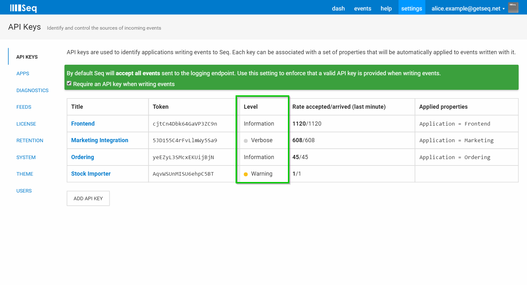Open THEME settings section
Viewport: 527px width, 285px height.
[25, 174]
